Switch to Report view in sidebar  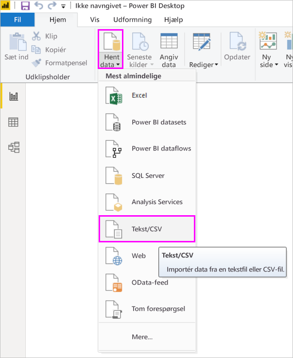coord(14,96)
